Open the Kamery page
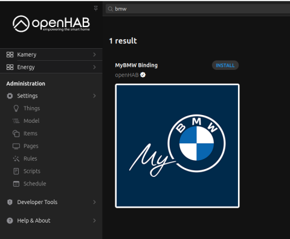290x239 pixels. pyautogui.click(x=51, y=55)
